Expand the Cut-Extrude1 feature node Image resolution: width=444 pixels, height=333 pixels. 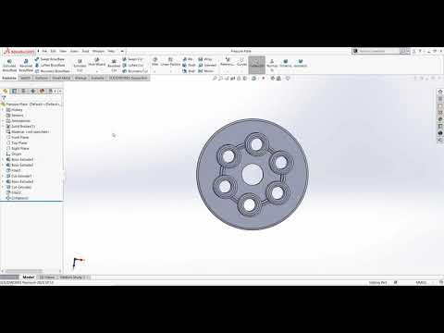[x=3, y=176]
